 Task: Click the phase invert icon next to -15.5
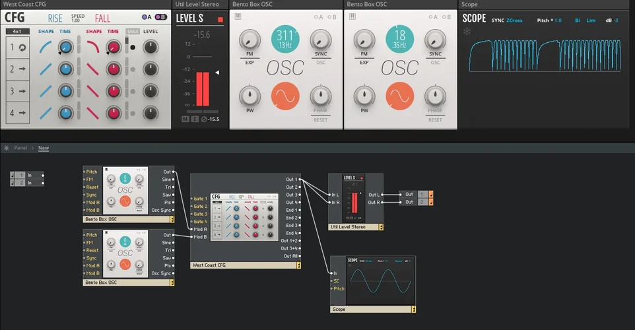(x=204, y=119)
